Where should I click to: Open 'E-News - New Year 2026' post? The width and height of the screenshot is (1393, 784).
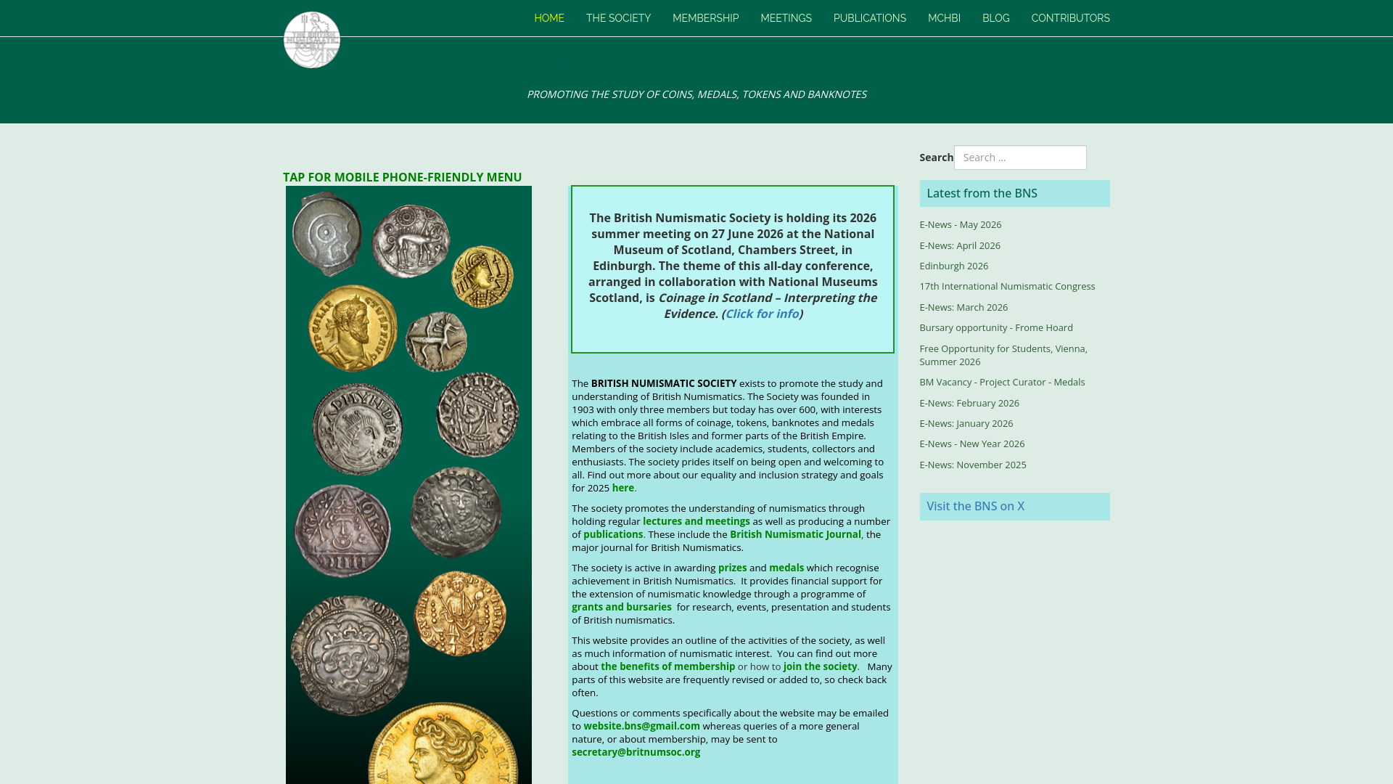971,444
